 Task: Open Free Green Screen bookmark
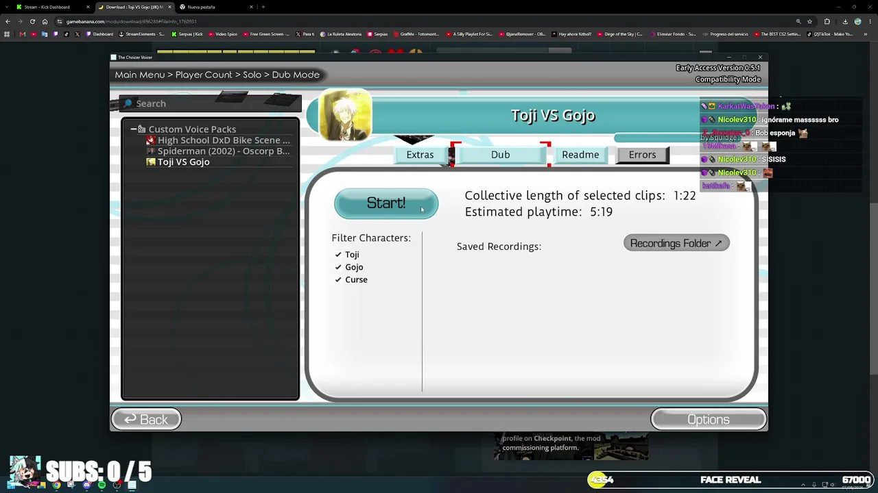click(266, 34)
